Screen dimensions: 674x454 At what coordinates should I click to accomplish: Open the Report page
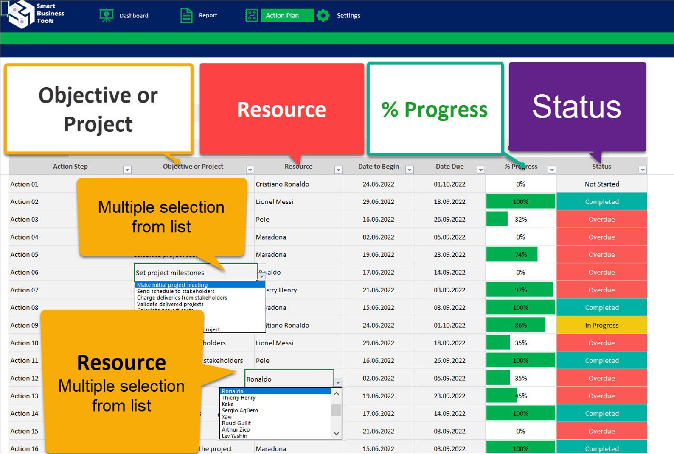pyautogui.click(x=208, y=15)
